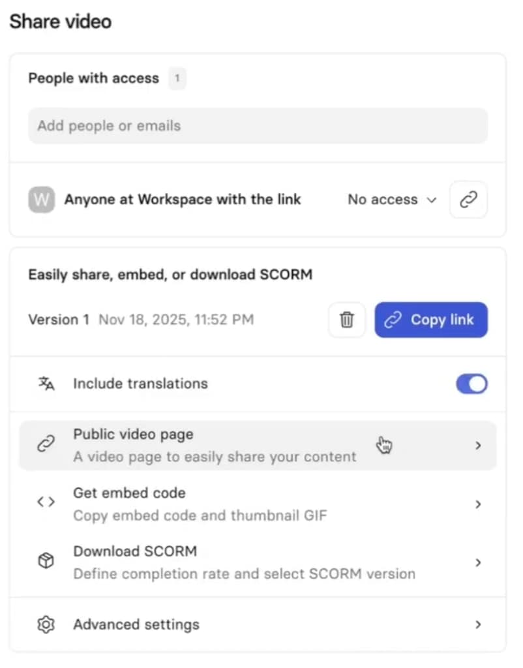Viewport: 523px width, 668px height.
Task: Click the link icon beside Public video page
Action: (46, 444)
